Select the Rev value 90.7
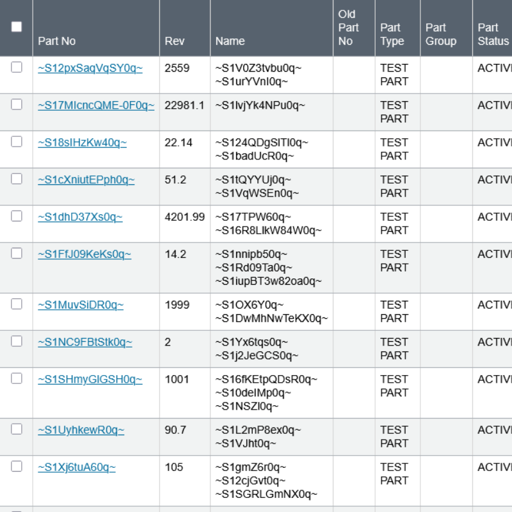512x512 pixels. [175, 430]
